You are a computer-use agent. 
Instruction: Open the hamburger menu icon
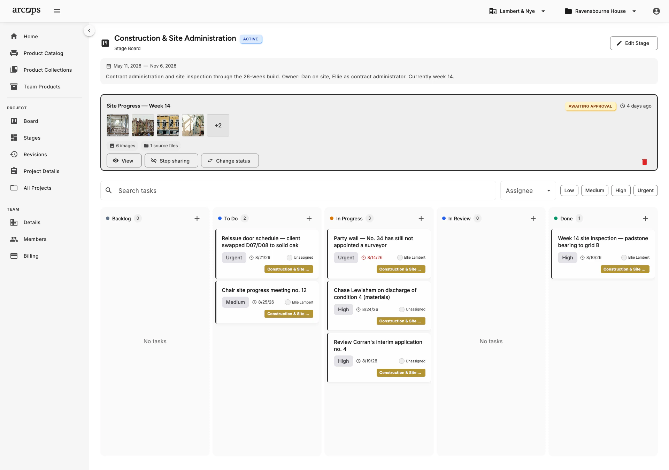(x=57, y=11)
